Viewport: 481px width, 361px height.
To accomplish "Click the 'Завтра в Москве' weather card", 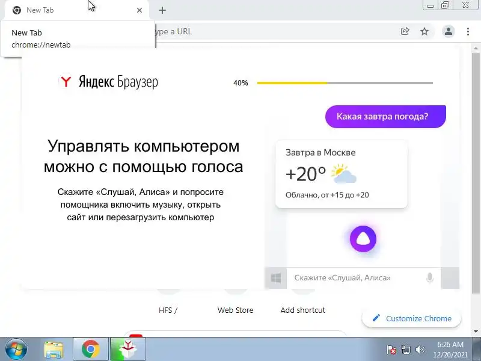I will pyautogui.click(x=342, y=174).
